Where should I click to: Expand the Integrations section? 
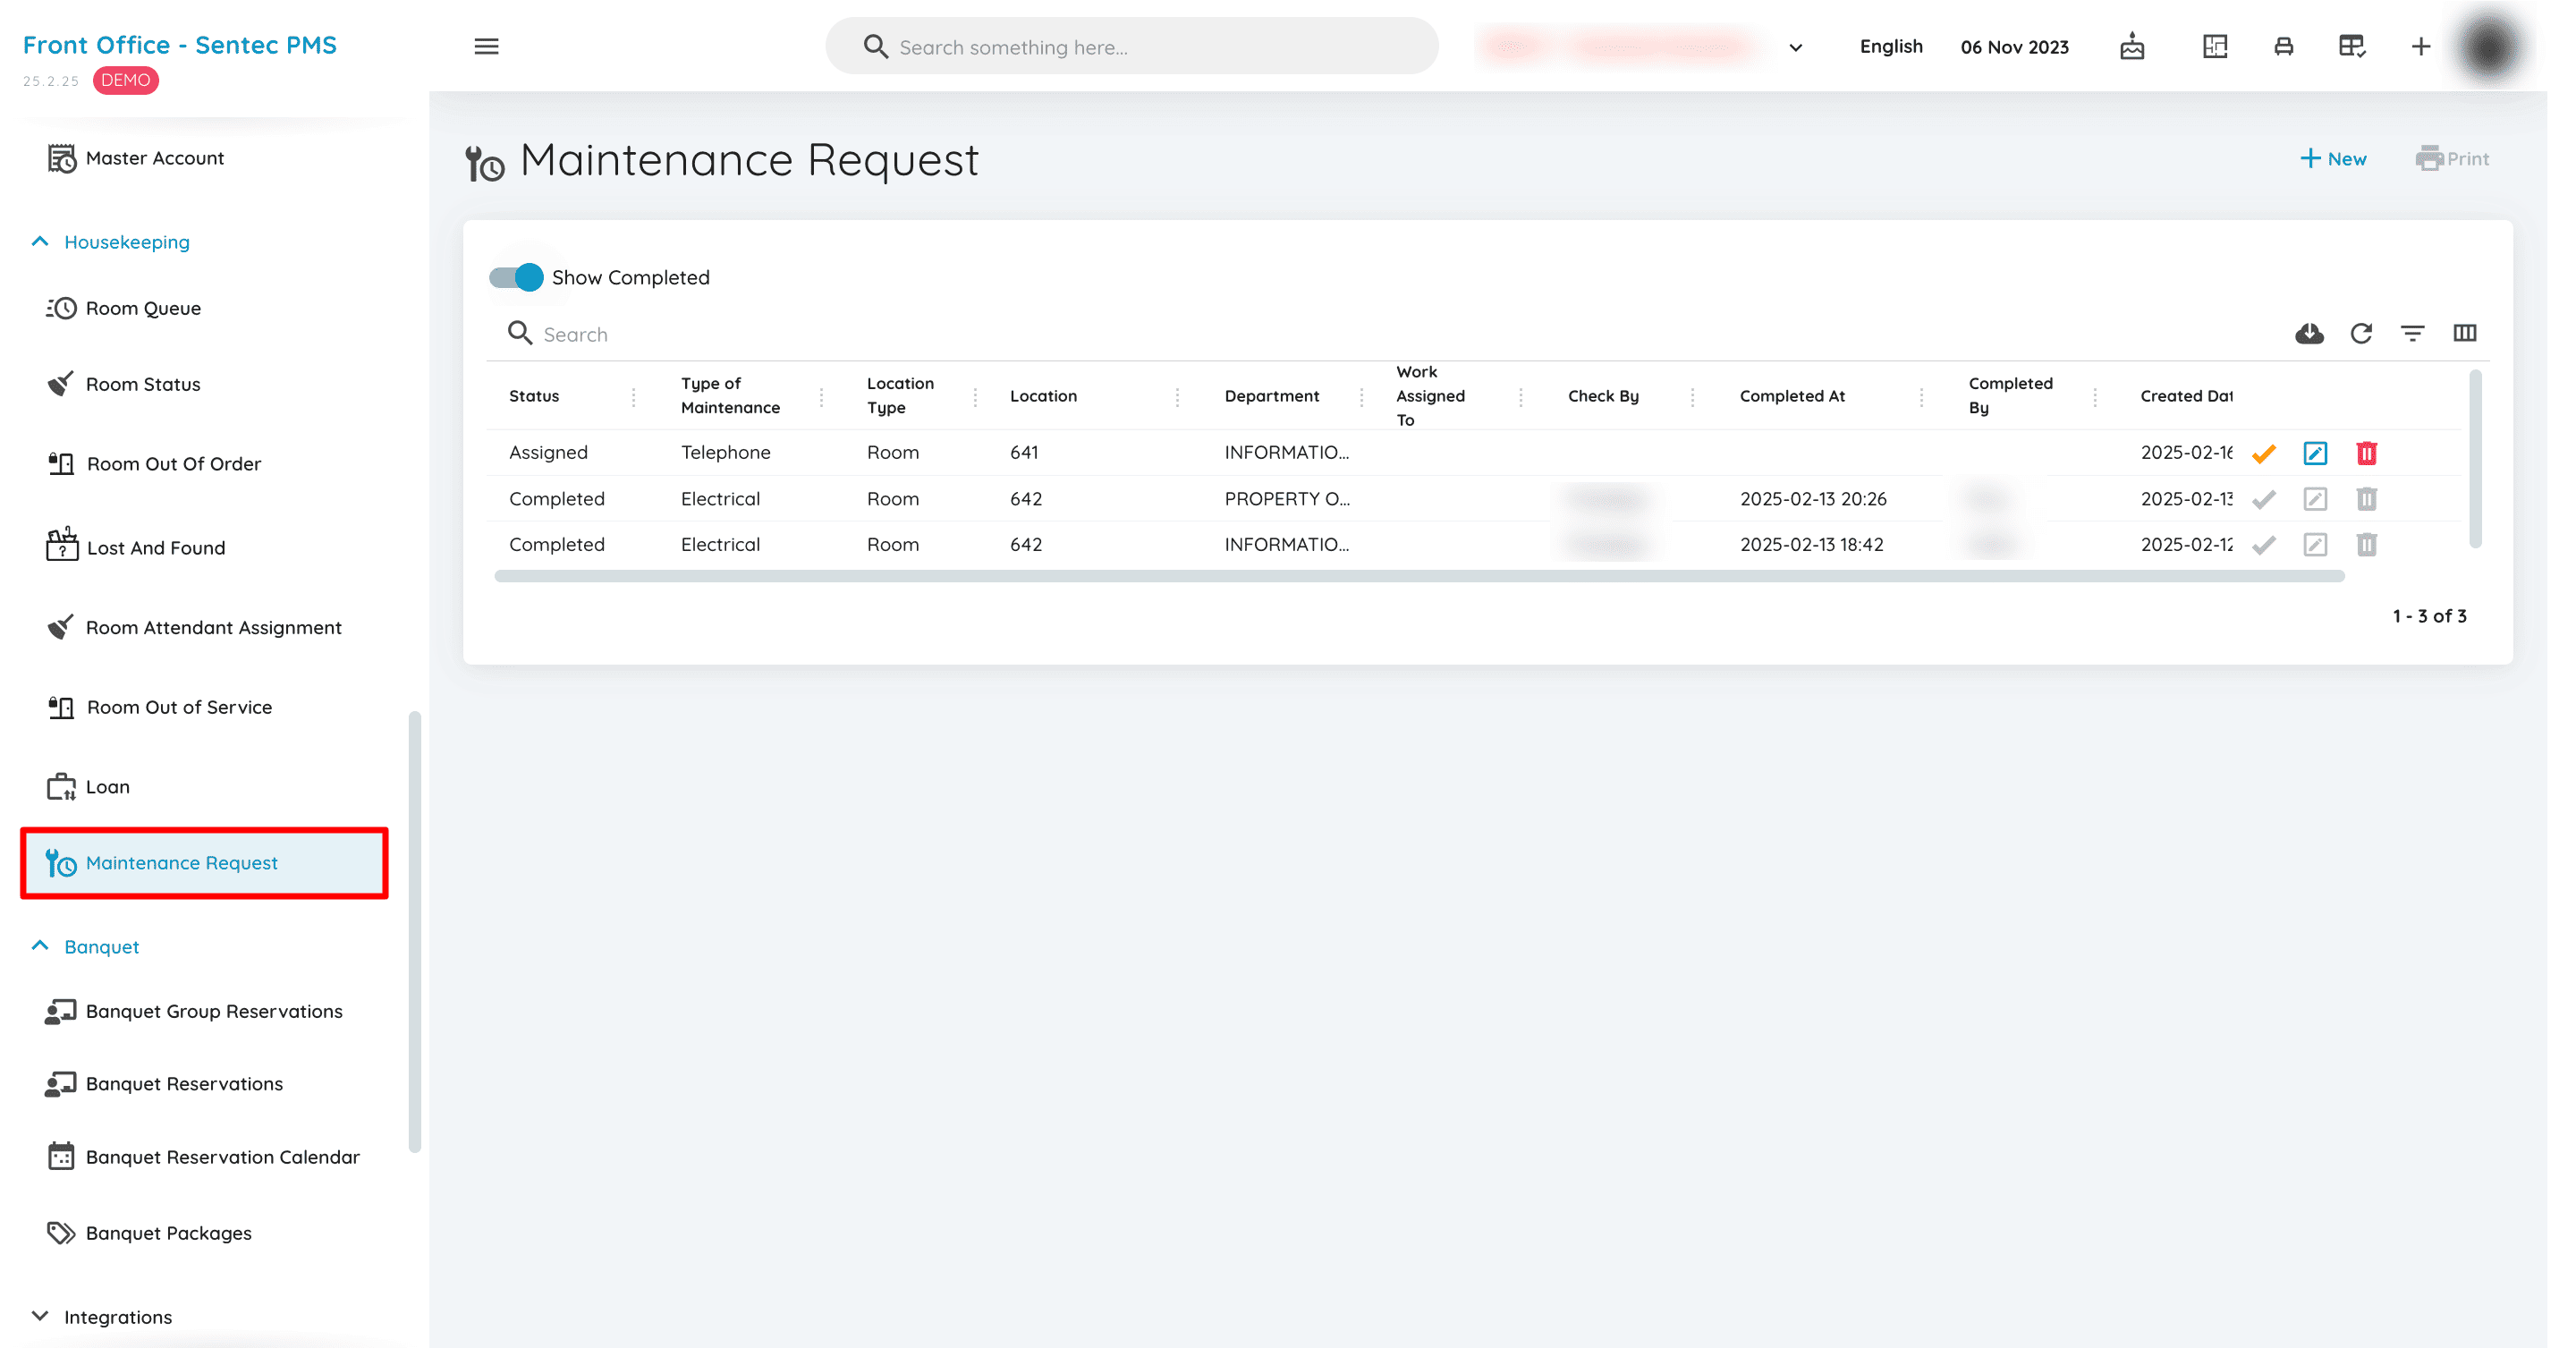pyautogui.click(x=40, y=1315)
